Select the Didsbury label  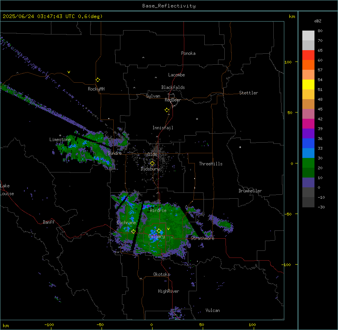pos(150,169)
